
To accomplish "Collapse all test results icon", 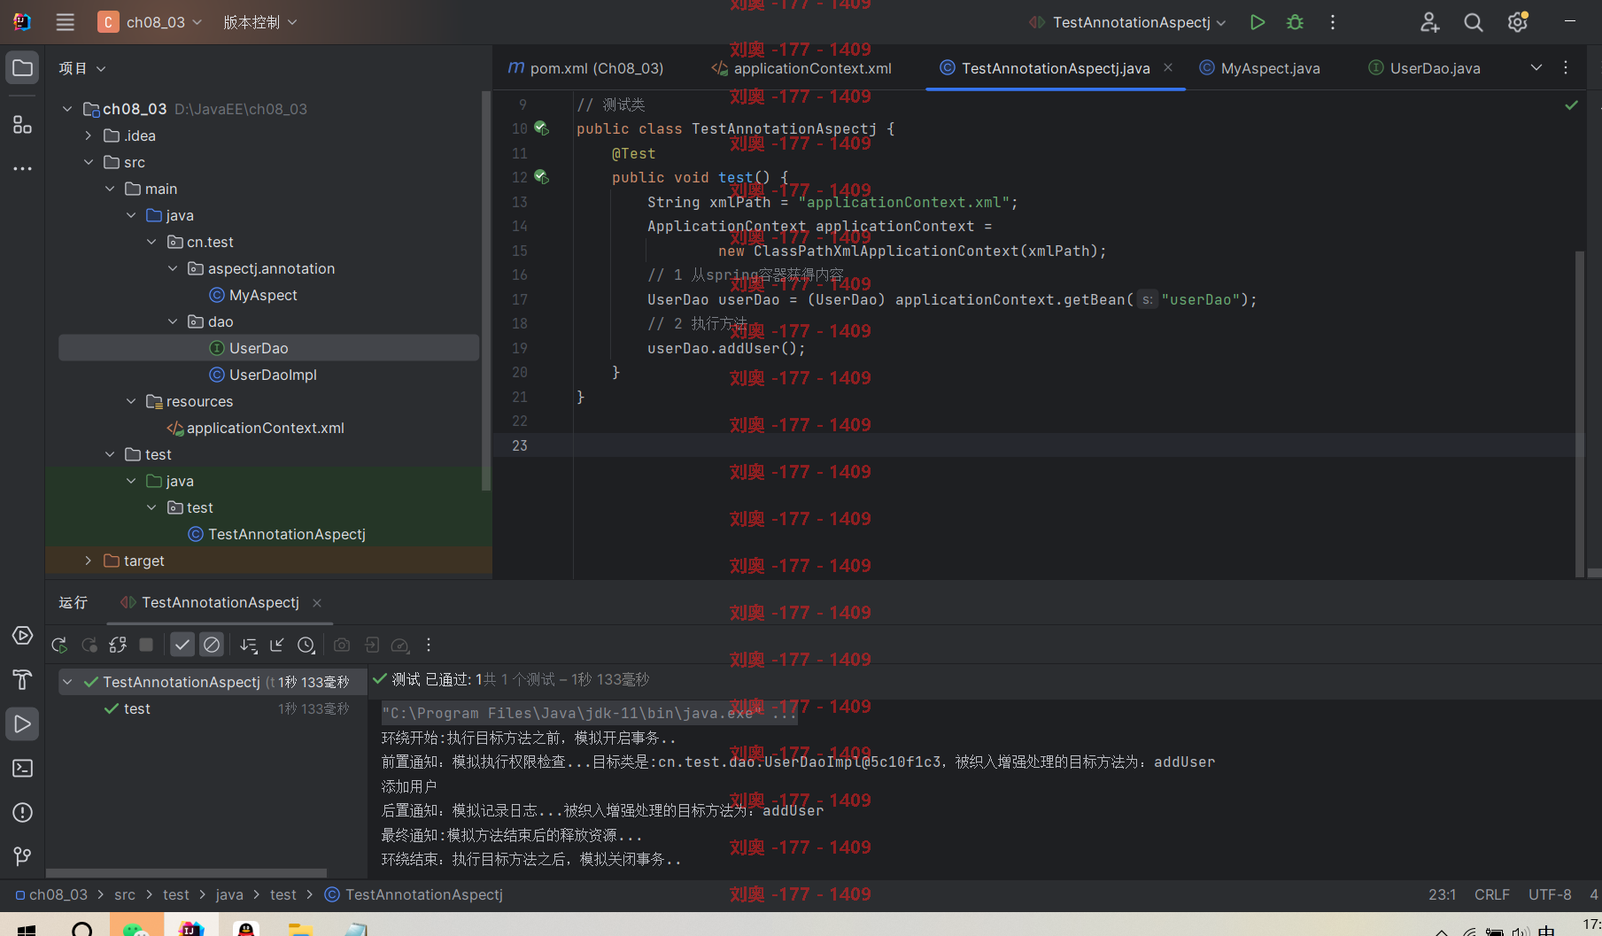I will point(277,646).
